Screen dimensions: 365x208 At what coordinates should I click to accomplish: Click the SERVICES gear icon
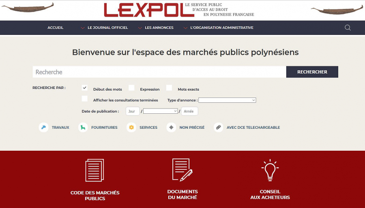coord(131,127)
